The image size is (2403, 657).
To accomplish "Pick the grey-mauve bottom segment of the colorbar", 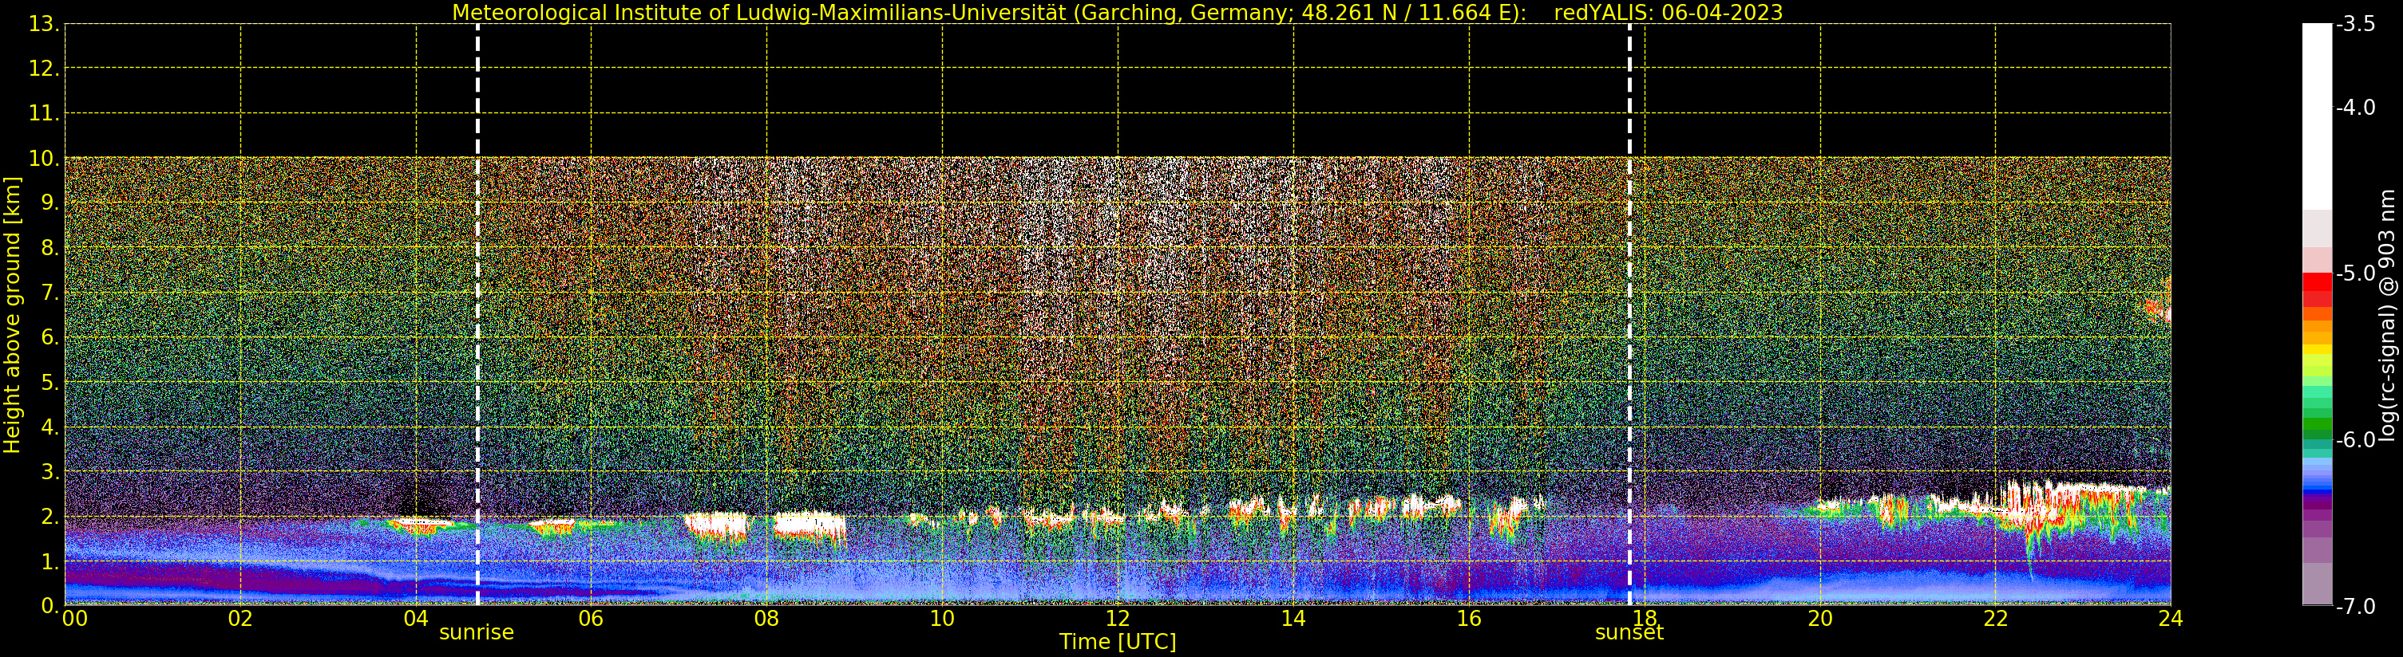I will (x=2317, y=584).
